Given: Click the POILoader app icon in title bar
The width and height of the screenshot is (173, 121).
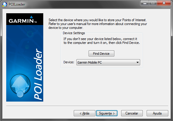Looking at the screenshot, I should coord(5,4).
